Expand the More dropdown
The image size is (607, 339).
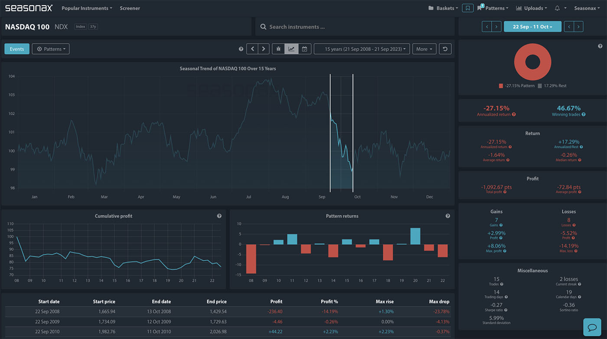(x=424, y=49)
